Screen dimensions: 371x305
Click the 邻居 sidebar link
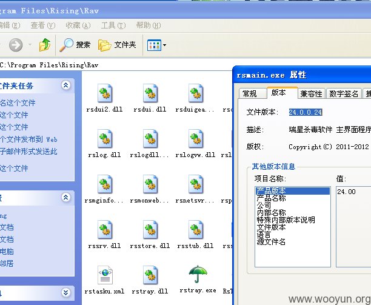7,263
